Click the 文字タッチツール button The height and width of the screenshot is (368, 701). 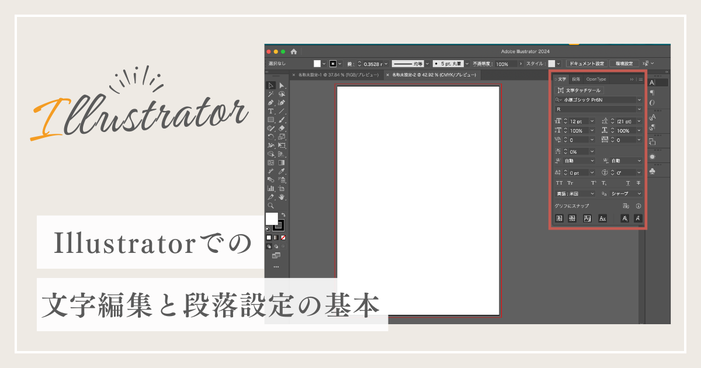[x=578, y=91]
